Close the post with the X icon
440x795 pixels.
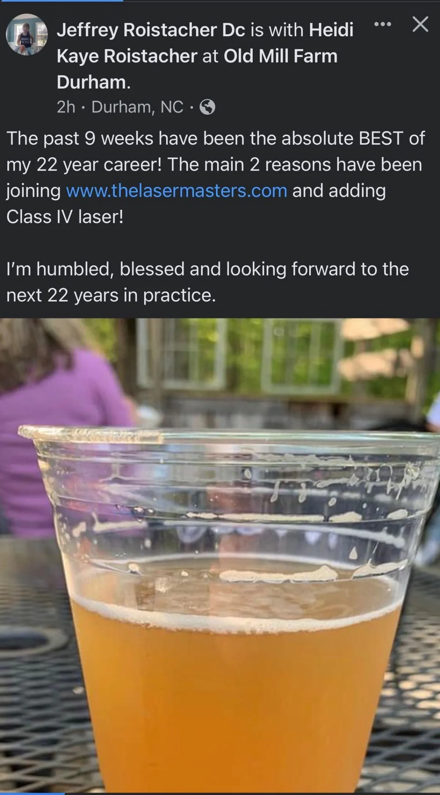click(x=420, y=25)
